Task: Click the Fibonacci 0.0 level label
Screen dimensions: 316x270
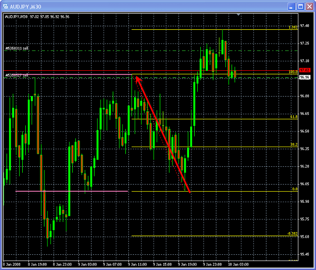Action: tap(295, 189)
